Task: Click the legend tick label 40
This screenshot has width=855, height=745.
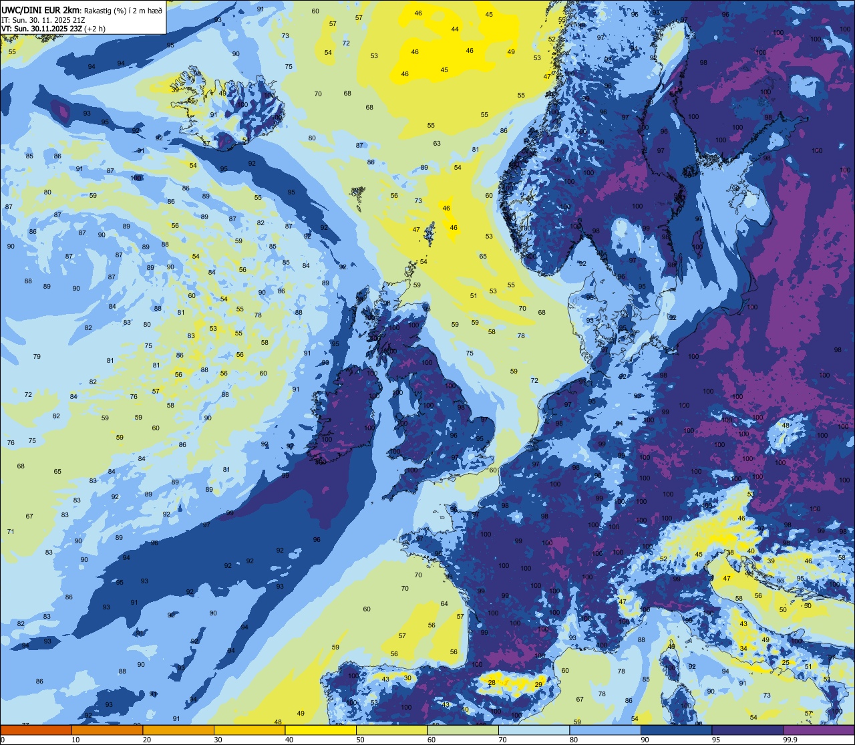Action: point(289,740)
